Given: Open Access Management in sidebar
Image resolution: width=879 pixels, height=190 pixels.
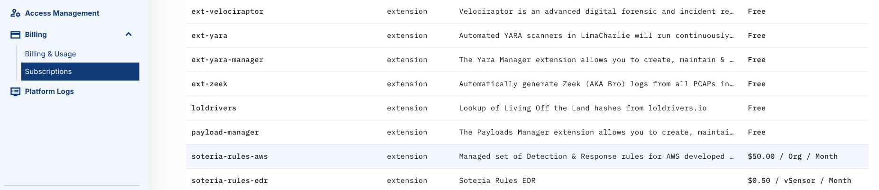Looking at the screenshot, I should (62, 13).
